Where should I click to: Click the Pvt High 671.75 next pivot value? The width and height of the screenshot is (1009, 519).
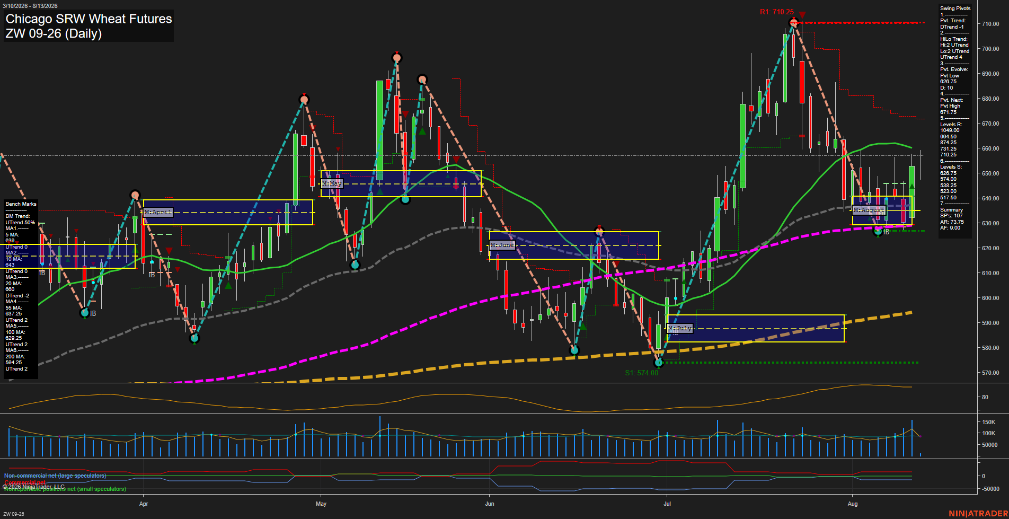(950, 109)
